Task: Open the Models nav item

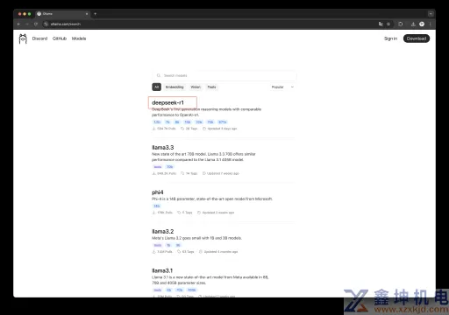Action: (79, 38)
